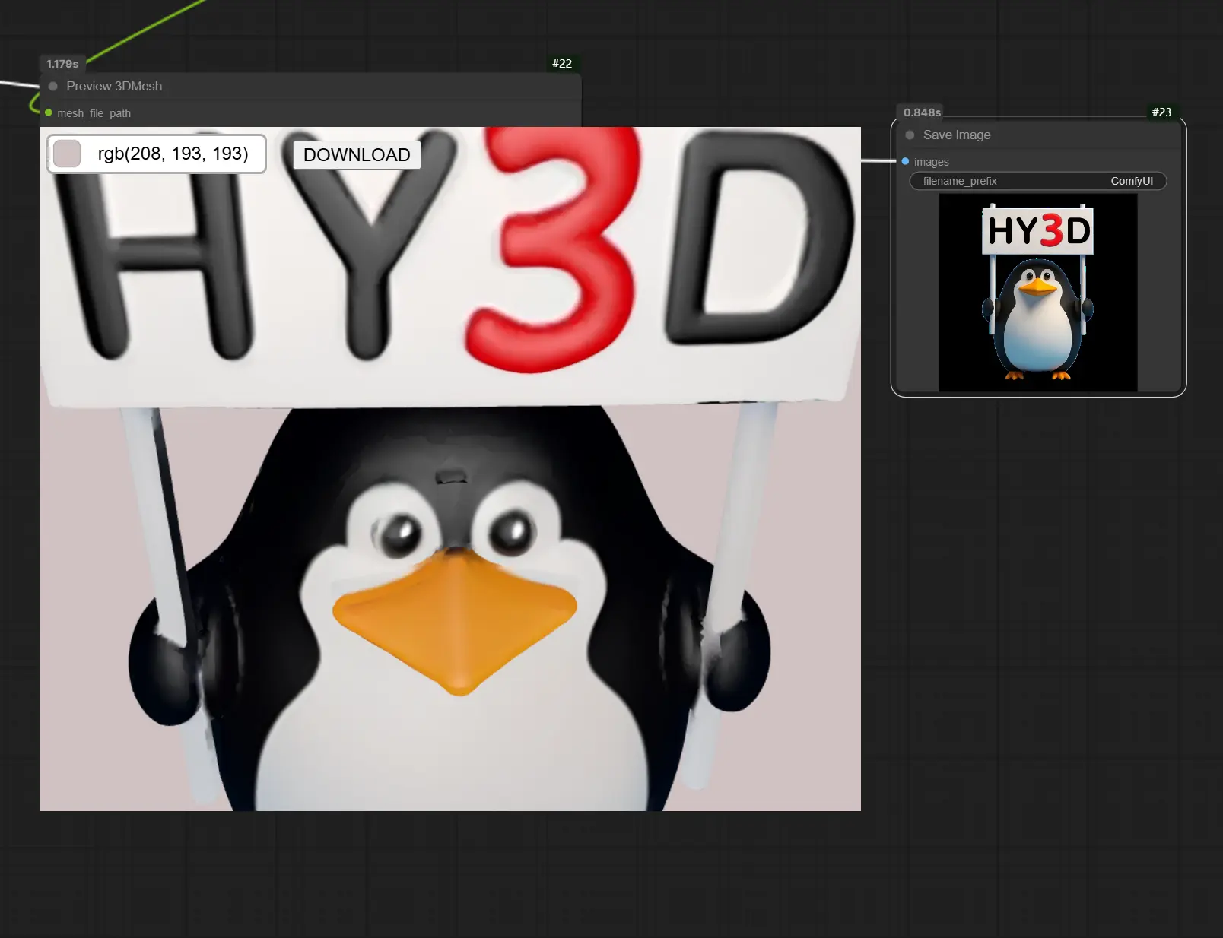Screen dimensions: 1223x938
Task: Click the #23 node ID badge
Action: pyautogui.click(x=1161, y=112)
